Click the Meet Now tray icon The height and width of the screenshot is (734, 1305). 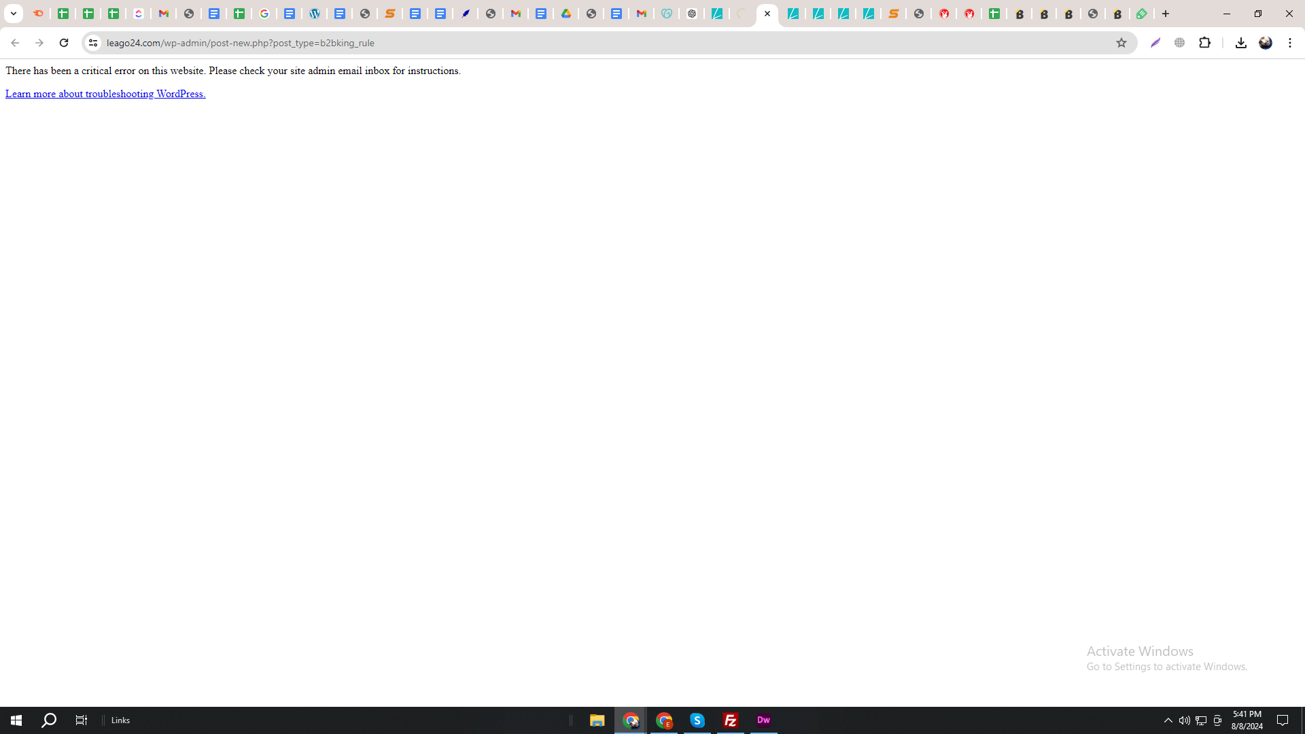[x=1217, y=720]
